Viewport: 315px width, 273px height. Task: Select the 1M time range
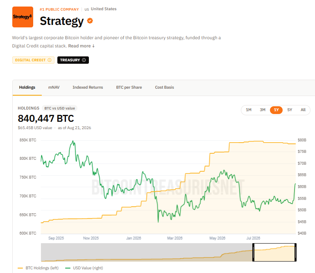tap(249, 110)
